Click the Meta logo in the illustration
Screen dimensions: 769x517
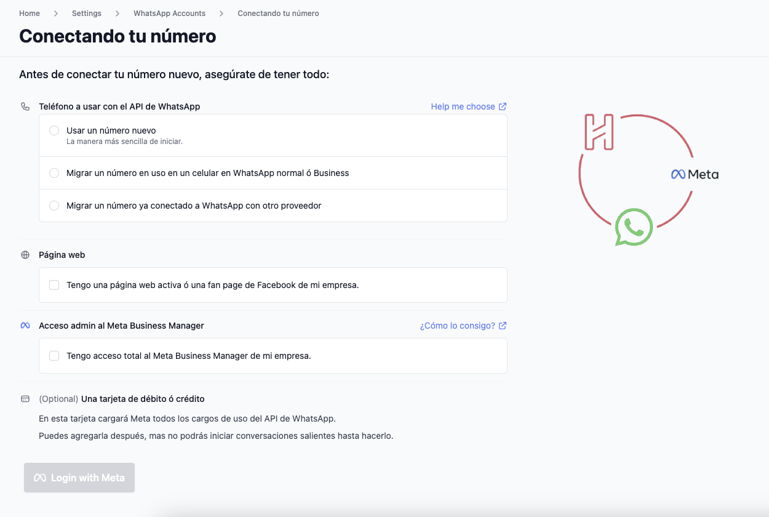(695, 174)
